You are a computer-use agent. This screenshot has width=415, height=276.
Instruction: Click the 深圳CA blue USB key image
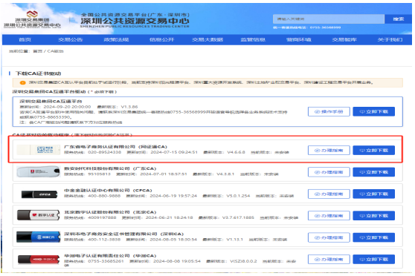point(39,237)
